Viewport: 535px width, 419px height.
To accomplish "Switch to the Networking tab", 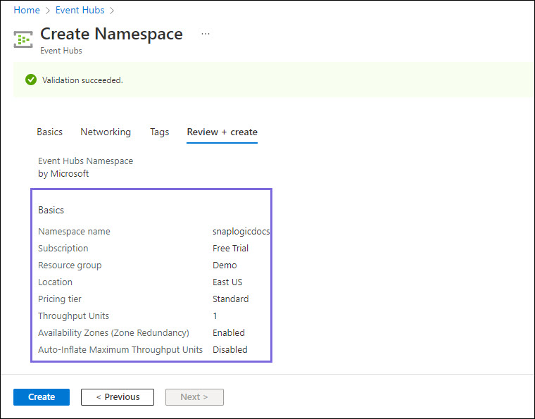I will click(x=106, y=132).
